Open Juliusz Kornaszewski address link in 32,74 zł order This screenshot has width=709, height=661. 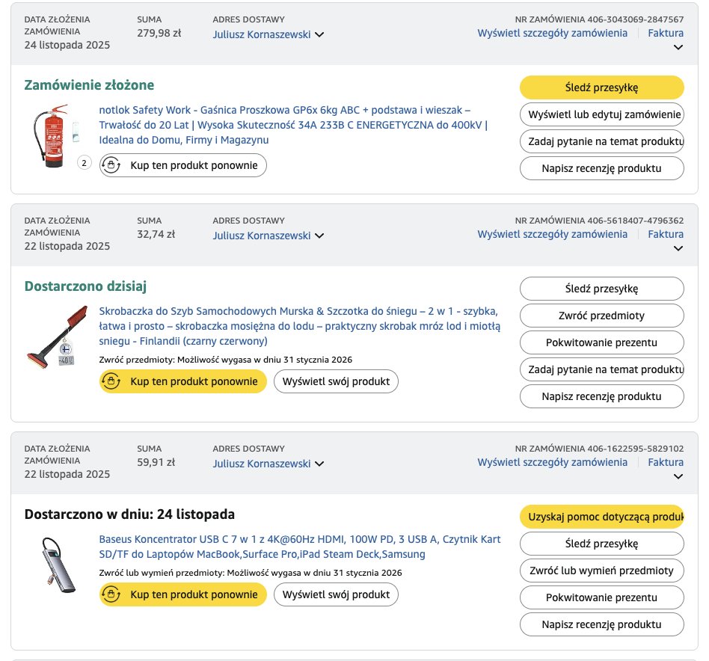click(261, 236)
